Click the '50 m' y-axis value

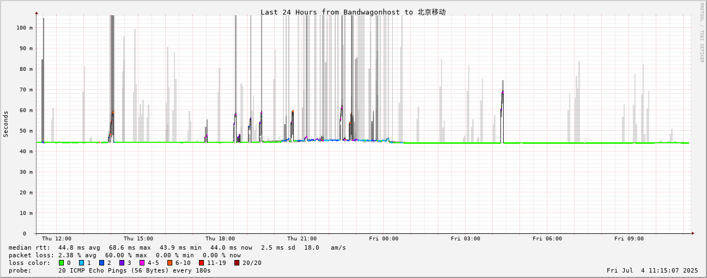coord(26,131)
